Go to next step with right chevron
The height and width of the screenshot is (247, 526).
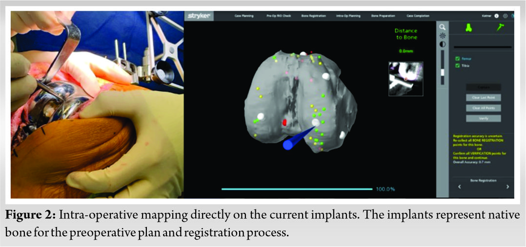pyautogui.click(x=507, y=187)
